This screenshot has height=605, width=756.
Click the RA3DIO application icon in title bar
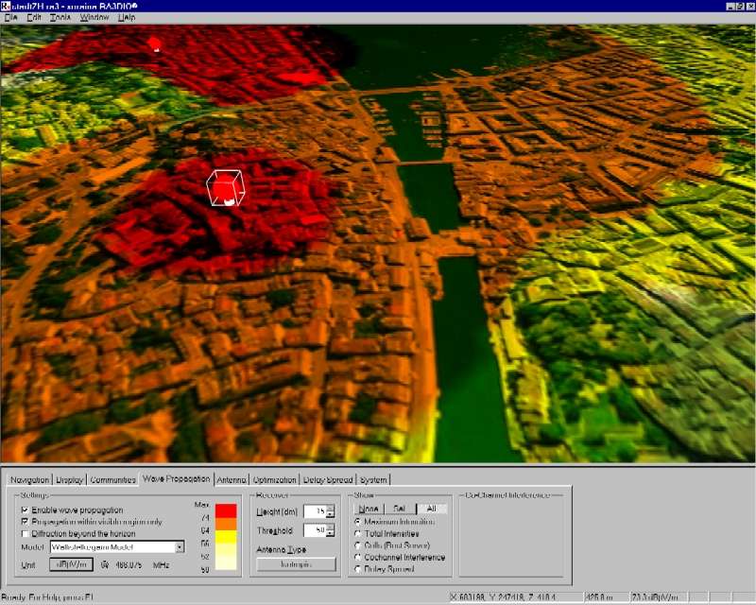coord(6,5)
